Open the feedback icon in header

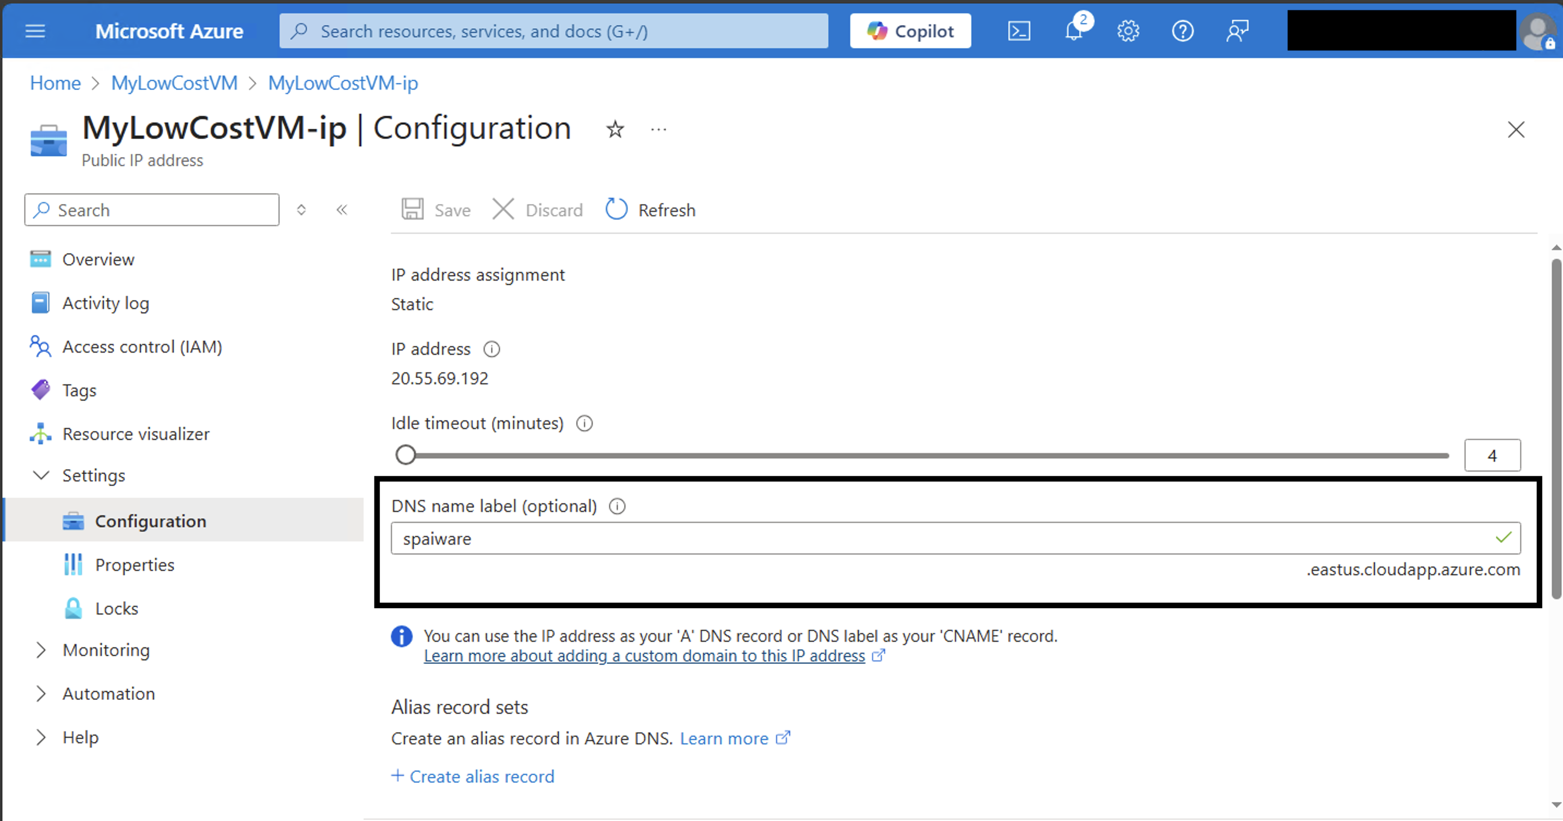pyautogui.click(x=1237, y=31)
